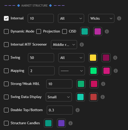This screenshot has width=128, height=130.
Task: Enable the Dynamic Mode checkbox
Action: click(x=6, y=31)
